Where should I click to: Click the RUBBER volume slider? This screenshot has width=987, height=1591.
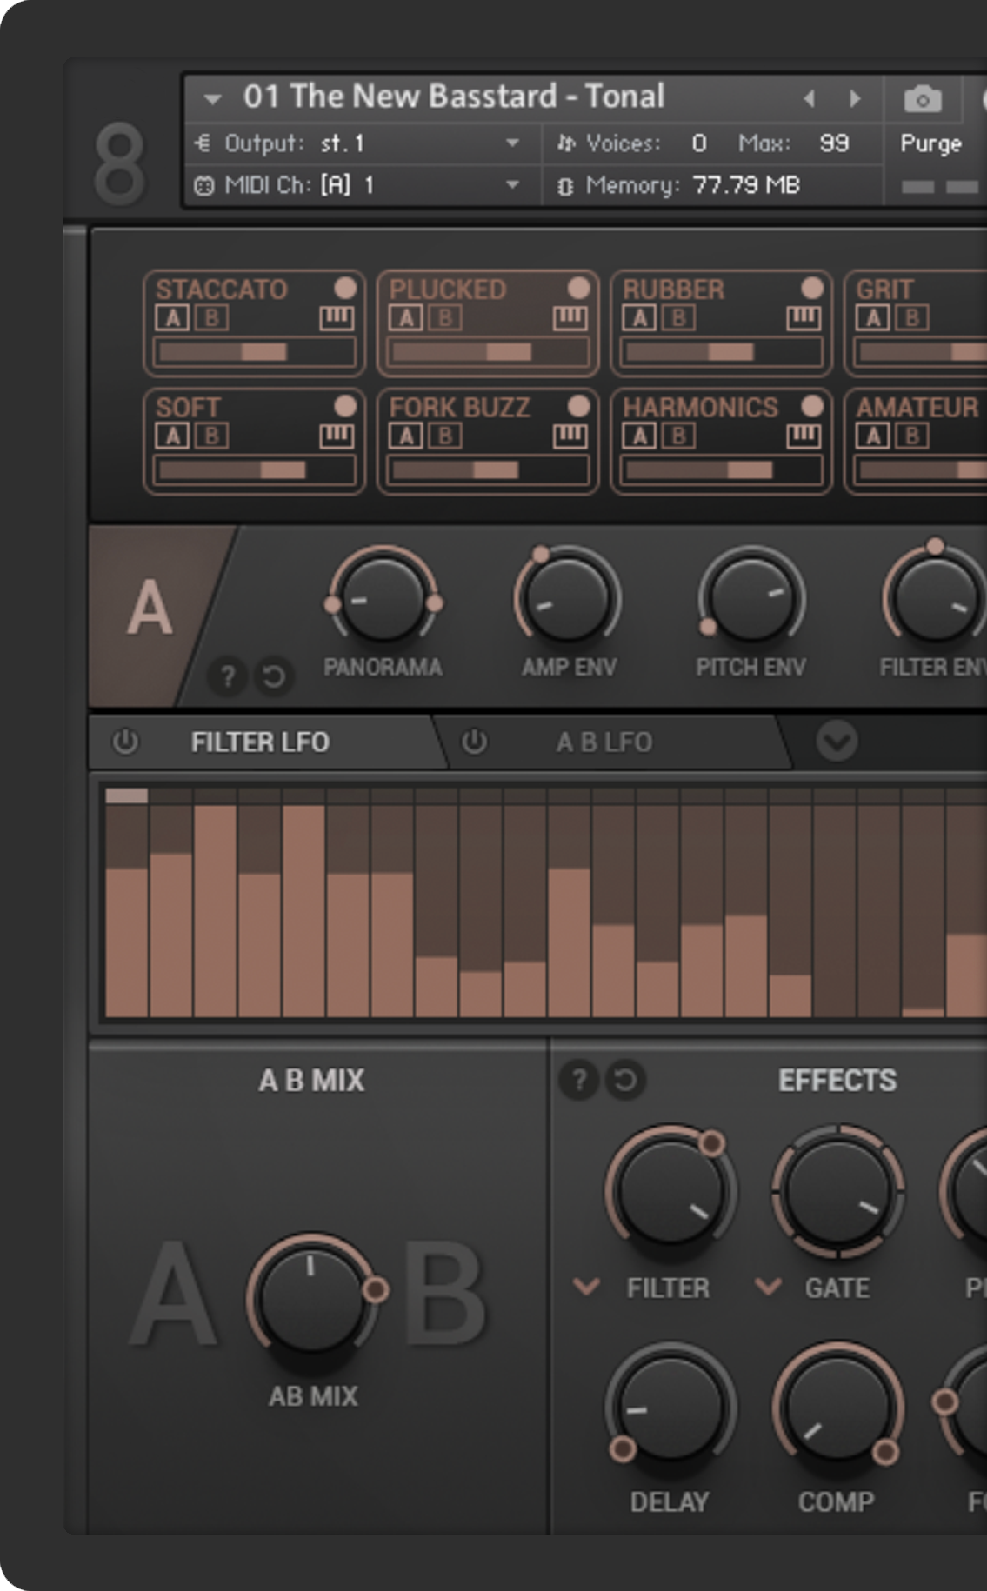click(721, 351)
